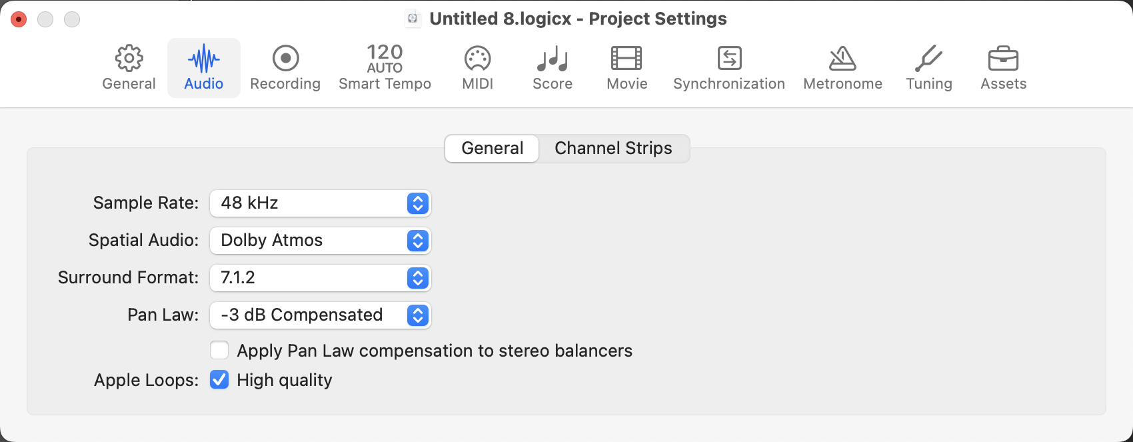Open the Pan Law selector showing -3 dB Compensated
This screenshot has width=1133, height=442.
tap(320, 315)
